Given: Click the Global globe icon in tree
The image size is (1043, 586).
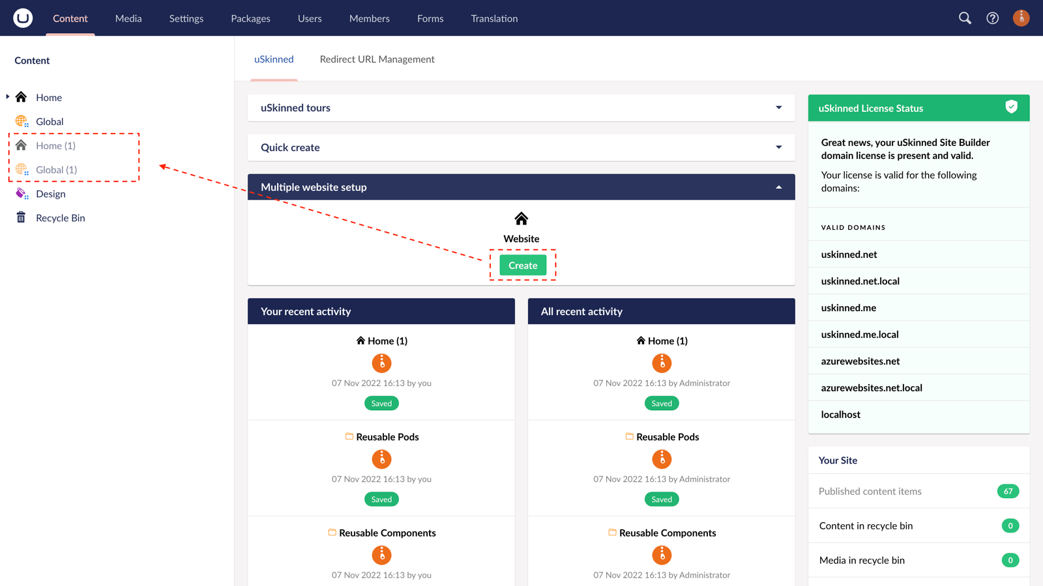Looking at the screenshot, I should (22, 121).
